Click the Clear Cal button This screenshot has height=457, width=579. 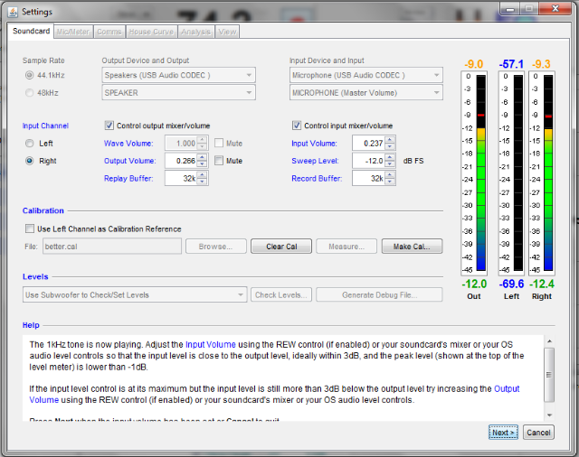pyautogui.click(x=281, y=247)
